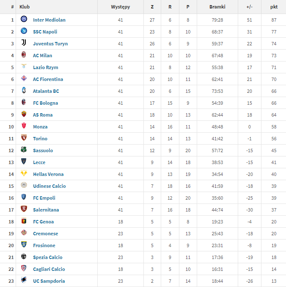Open the Cagliari Calcio club link
286x287 pixels.
[49, 269]
